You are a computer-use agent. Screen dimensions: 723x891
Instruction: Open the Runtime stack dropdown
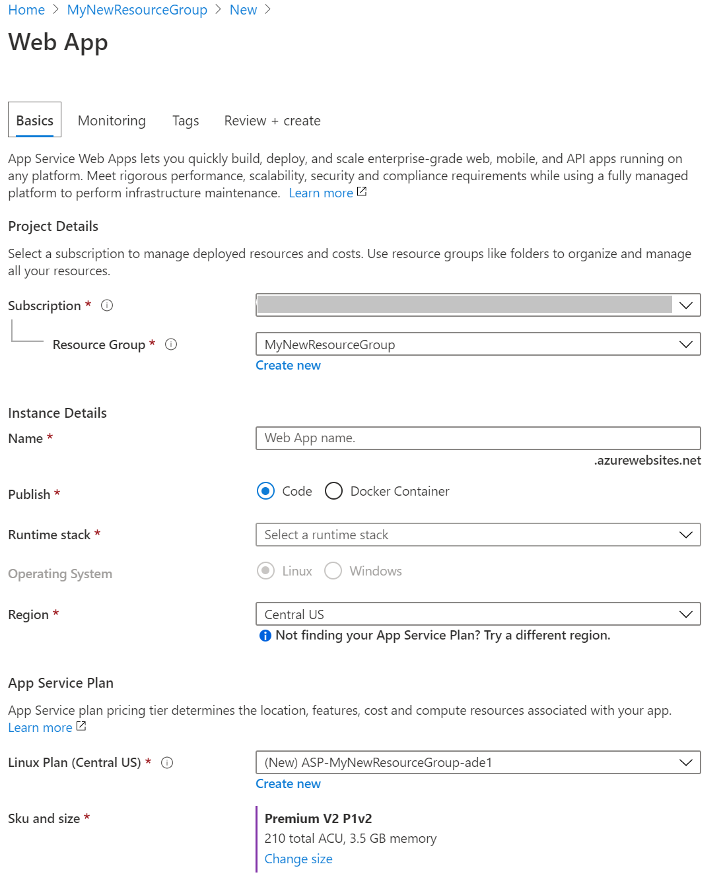685,535
